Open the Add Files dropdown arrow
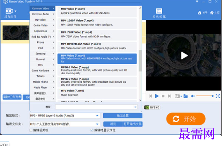The height and width of the screenshot is (146, 222). pos(16,11)
